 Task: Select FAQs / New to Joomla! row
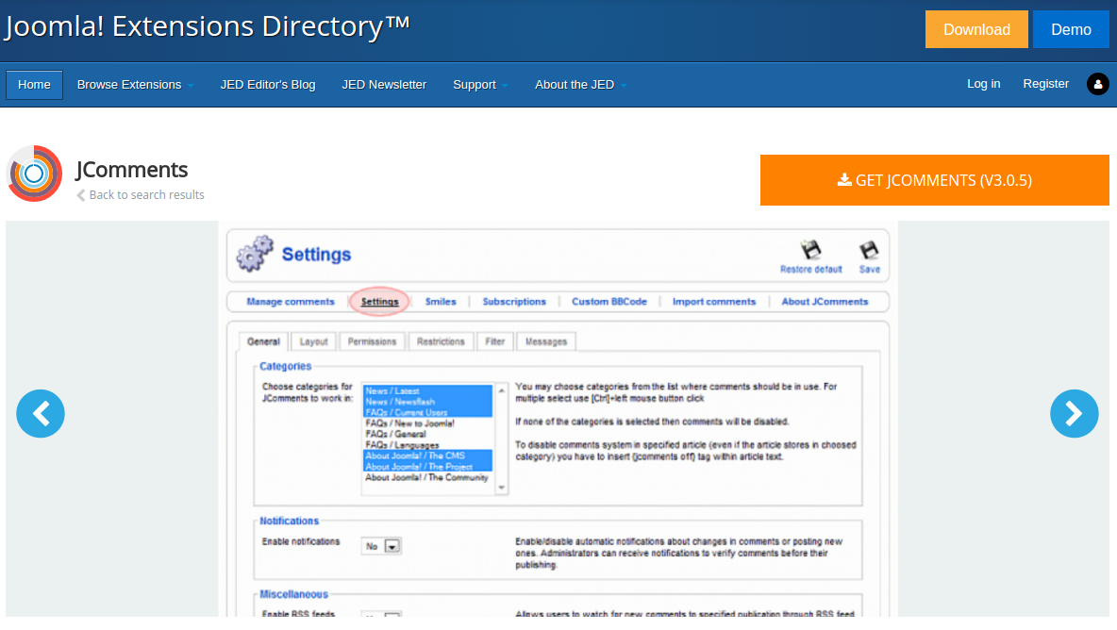[x=427, y=423]
